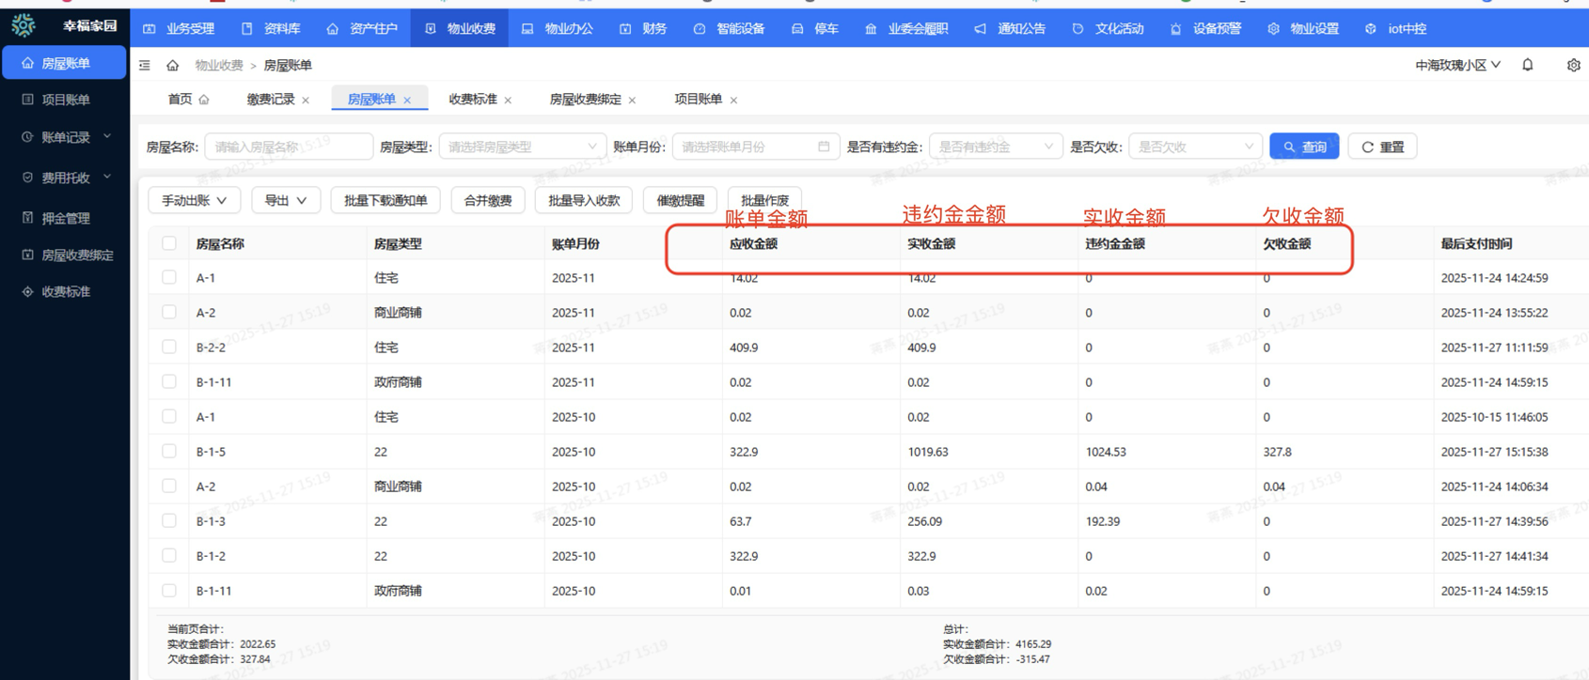Image resolution: width=1589 pixels, height=680 pixels.
Task: Close the 缴费记录 tab with its x icon
Action: click(306, 100)
